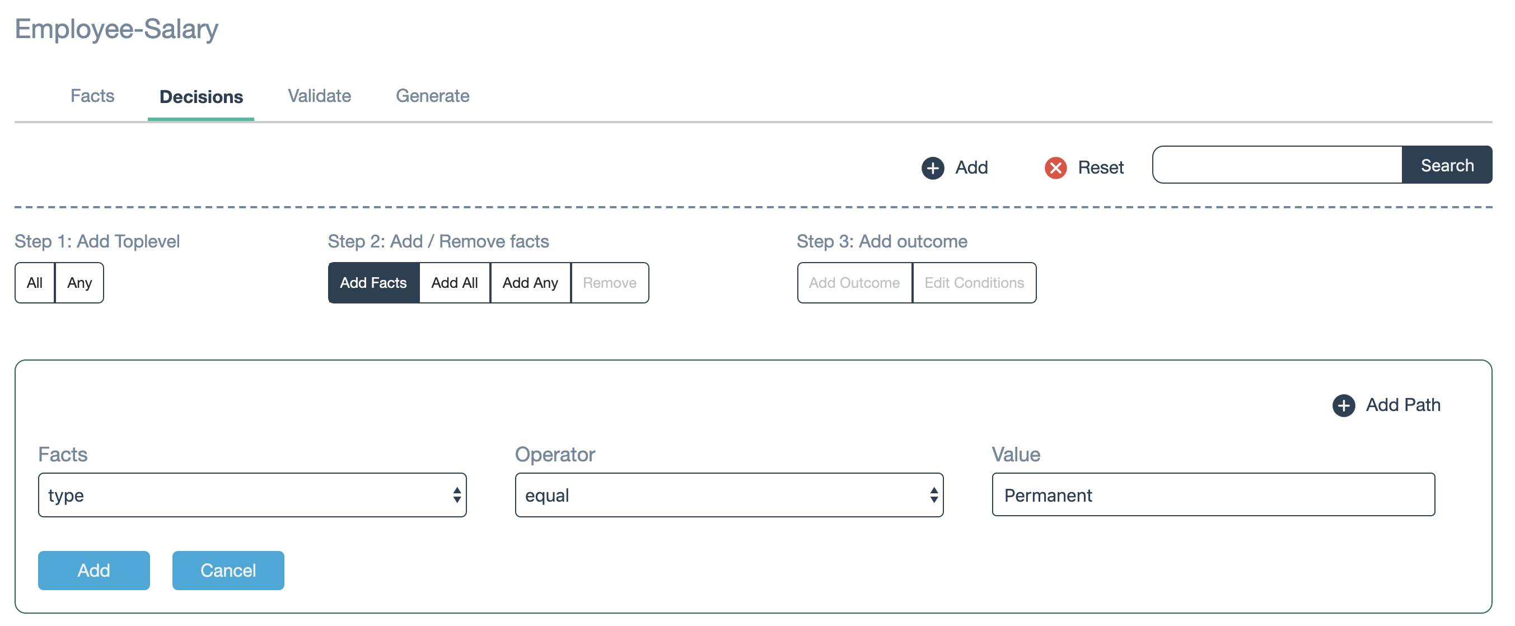This screenshot has width=1515, height=626.
Task: Choose the Any toplevel option
Action: (80, 283)
